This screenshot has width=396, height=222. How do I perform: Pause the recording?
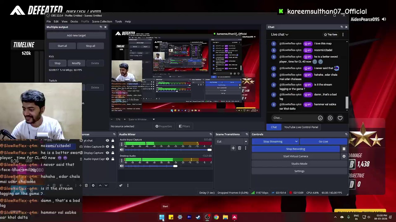[x=344, y=149]
